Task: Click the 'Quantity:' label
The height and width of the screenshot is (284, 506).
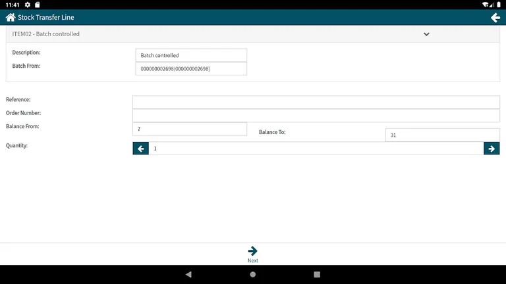Action: point(16,145)
